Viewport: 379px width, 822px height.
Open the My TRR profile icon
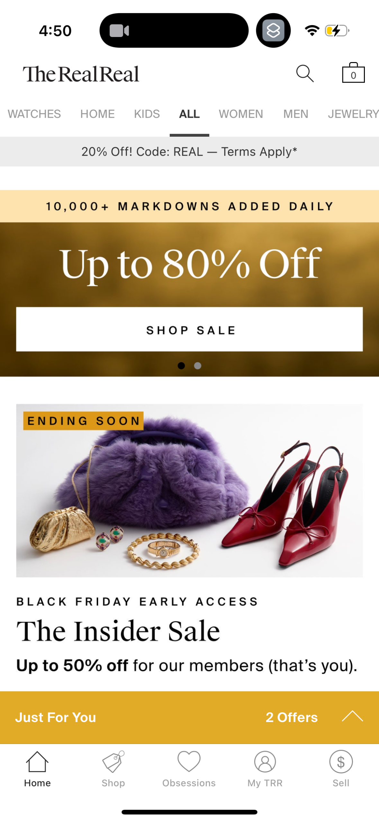[x=265, y=761]
